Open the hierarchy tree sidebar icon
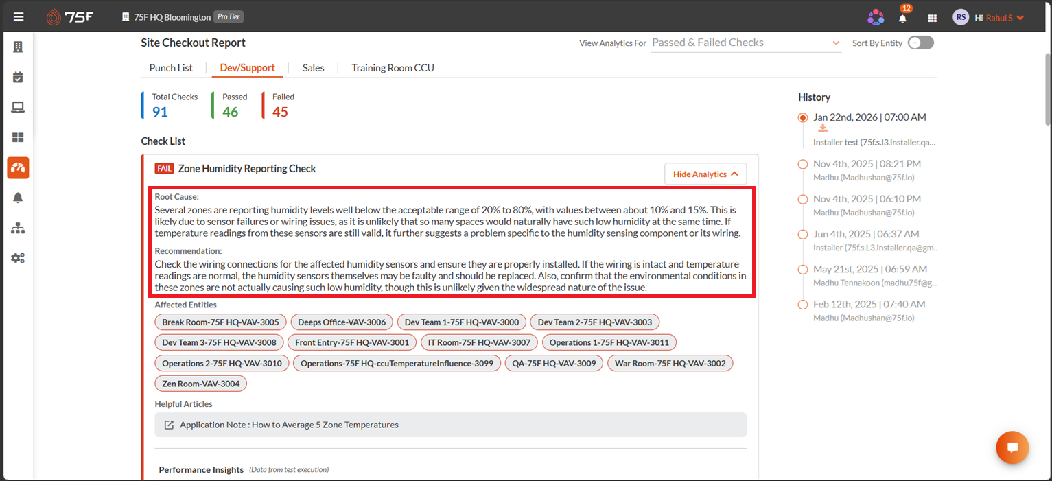 pos(18,228)
